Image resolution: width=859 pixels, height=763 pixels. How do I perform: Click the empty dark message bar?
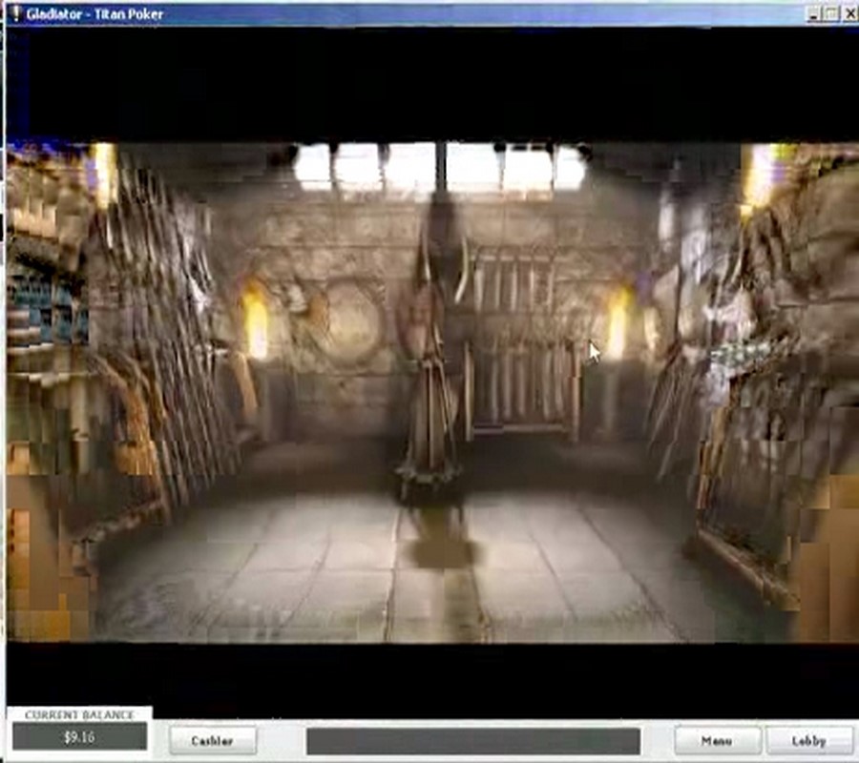click(x=472, y=741)
